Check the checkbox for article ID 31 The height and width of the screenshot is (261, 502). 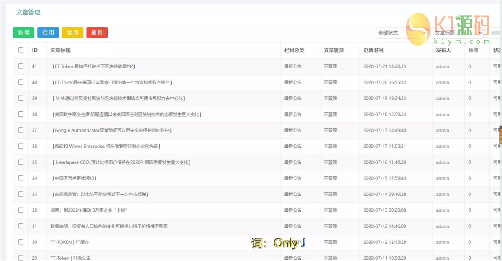click(21, 226)
